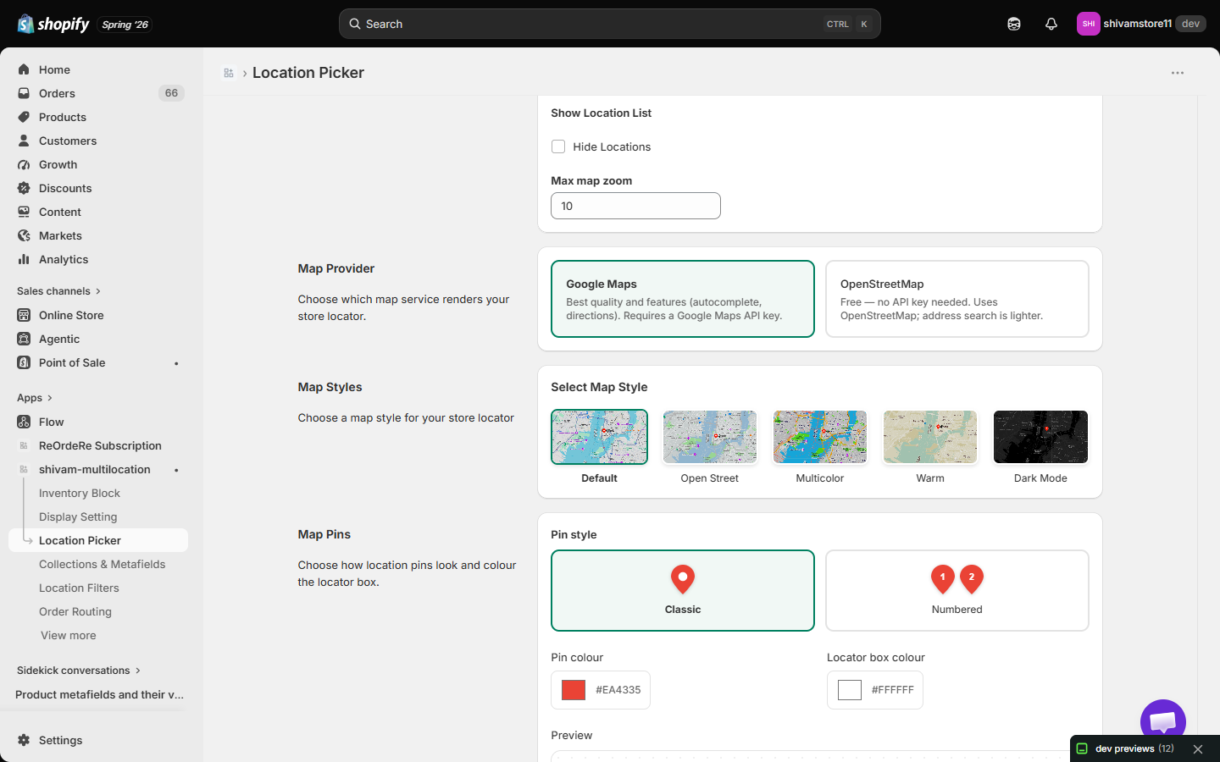
Task: Open the Inventory Block page
Action: point(80,493)
